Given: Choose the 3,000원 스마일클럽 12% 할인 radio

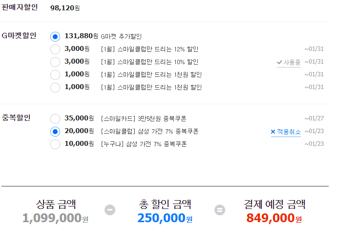Looking at the screenshot, I should coord(55,49).
